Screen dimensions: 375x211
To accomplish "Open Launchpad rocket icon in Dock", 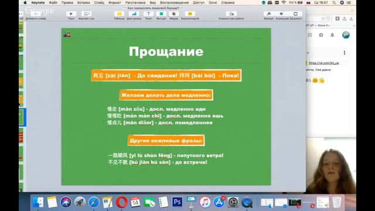I will pos(80,202).
